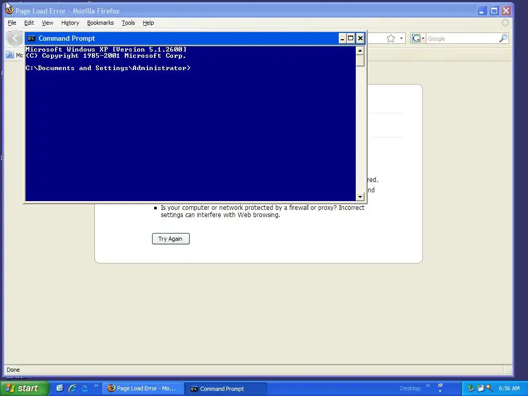Click the firewall or proxy bullet text
Screen dimensions: 528x396
point(262,211)
